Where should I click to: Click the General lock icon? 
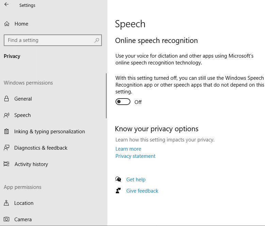tap(6, 99)
